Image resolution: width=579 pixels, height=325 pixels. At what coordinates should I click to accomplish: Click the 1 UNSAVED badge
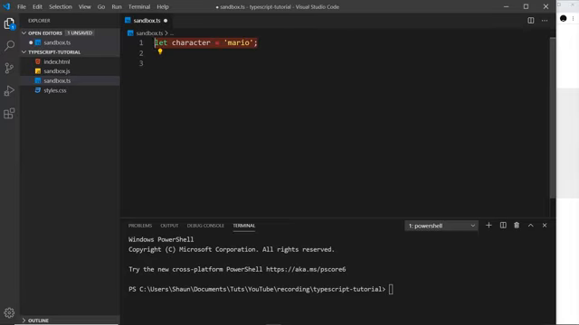pyautogui.click(x=80, y=33)
